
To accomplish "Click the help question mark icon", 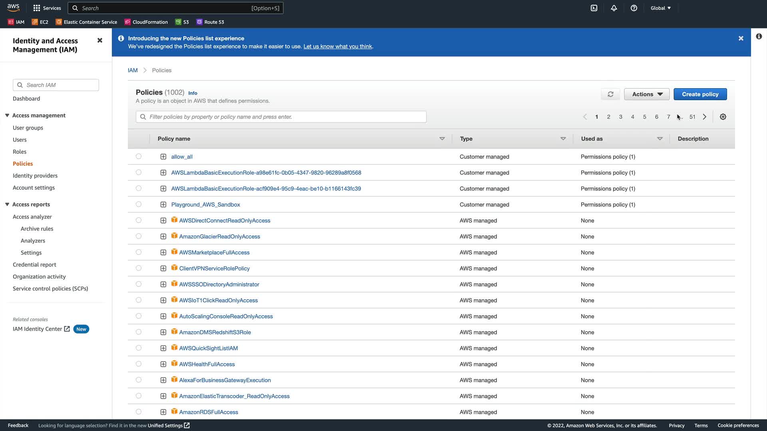I will 634,8.
